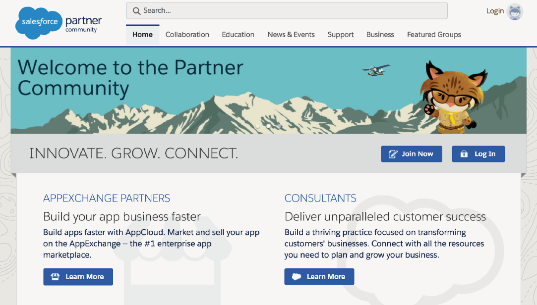Select the Home tab
Image resolution: width=537 pixels, height=305 pixels.
coord(142,35)
